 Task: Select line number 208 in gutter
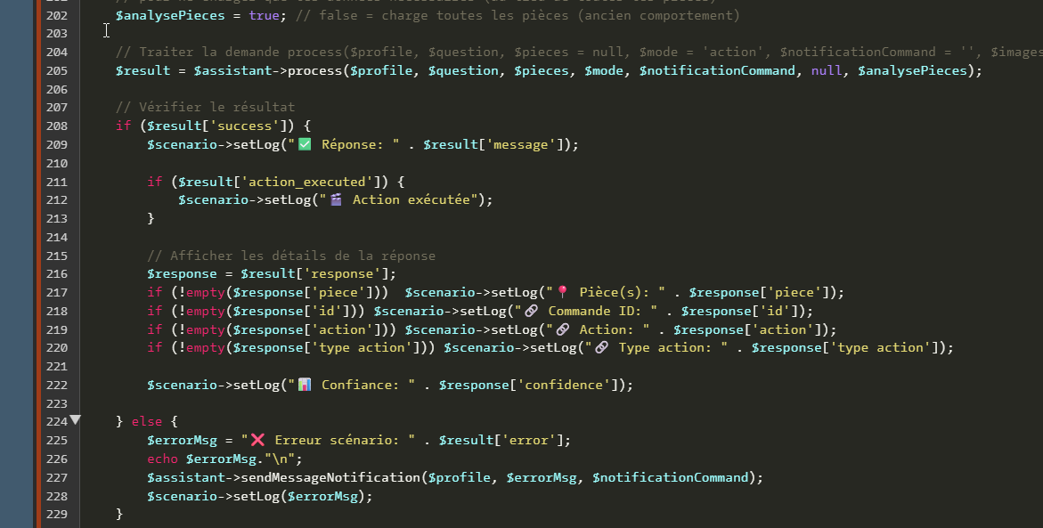[57, 126]
